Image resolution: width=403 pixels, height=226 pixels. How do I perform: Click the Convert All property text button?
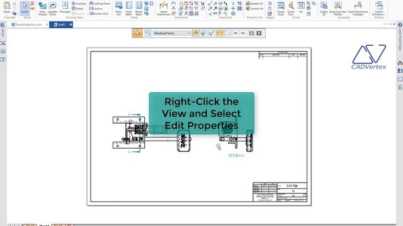254,8
